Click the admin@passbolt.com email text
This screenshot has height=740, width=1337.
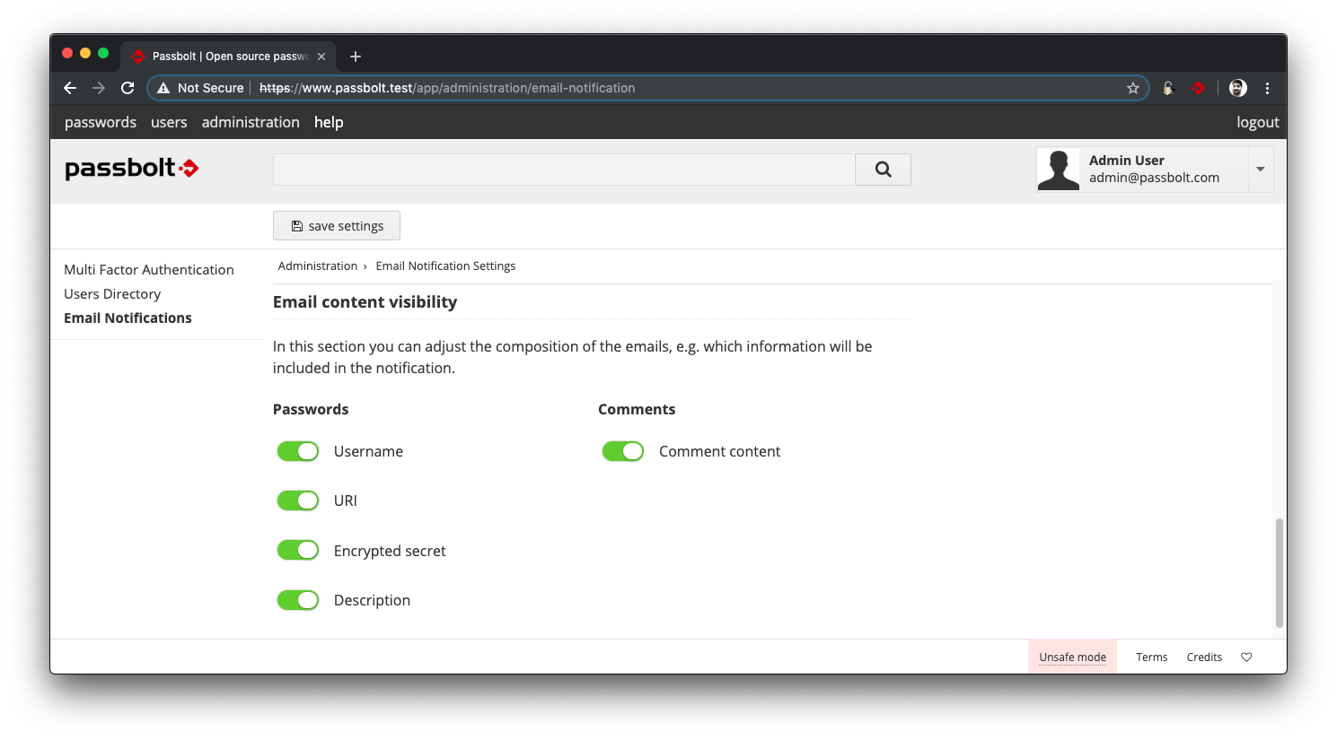(x=1154, y=178)
